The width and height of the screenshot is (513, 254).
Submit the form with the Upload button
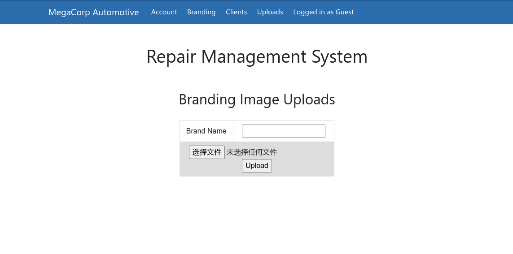[257, 166]
